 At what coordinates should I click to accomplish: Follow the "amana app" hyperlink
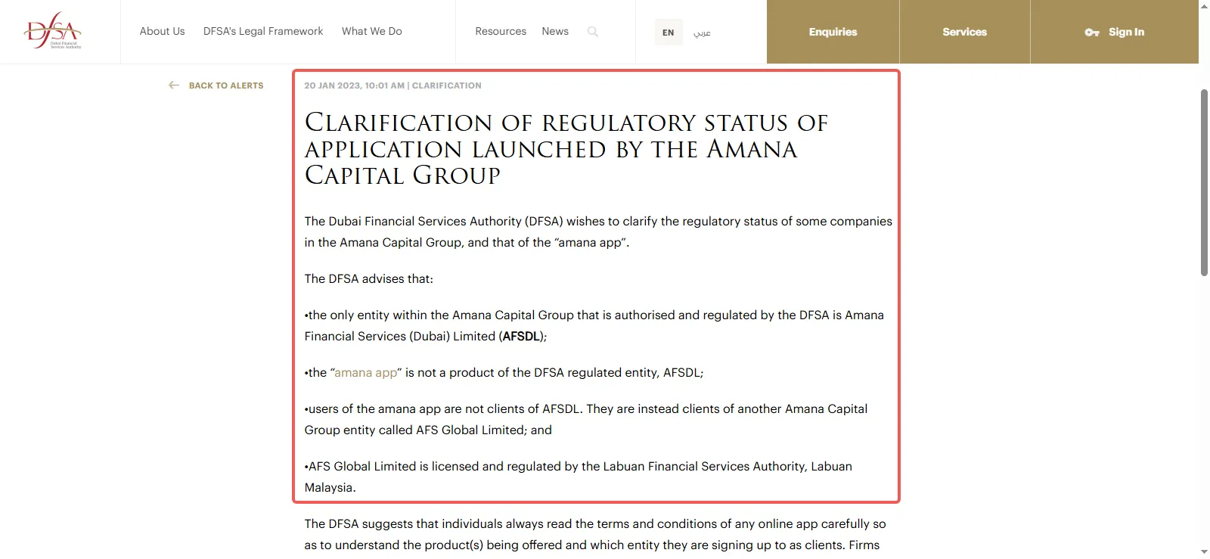coord(366,372)
